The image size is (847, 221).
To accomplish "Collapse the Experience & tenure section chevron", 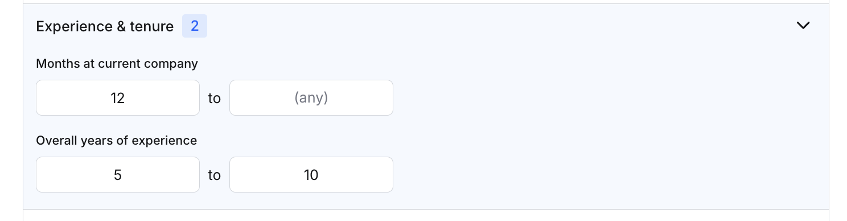I will click(x=803, y=26).
